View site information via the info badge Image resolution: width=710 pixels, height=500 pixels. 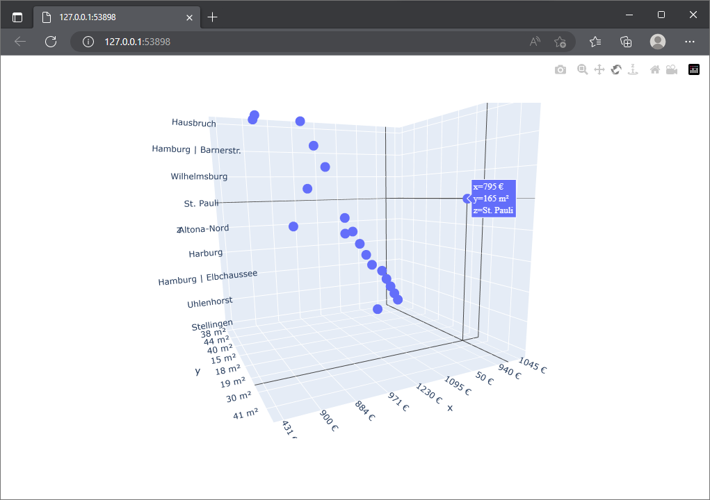87,42
